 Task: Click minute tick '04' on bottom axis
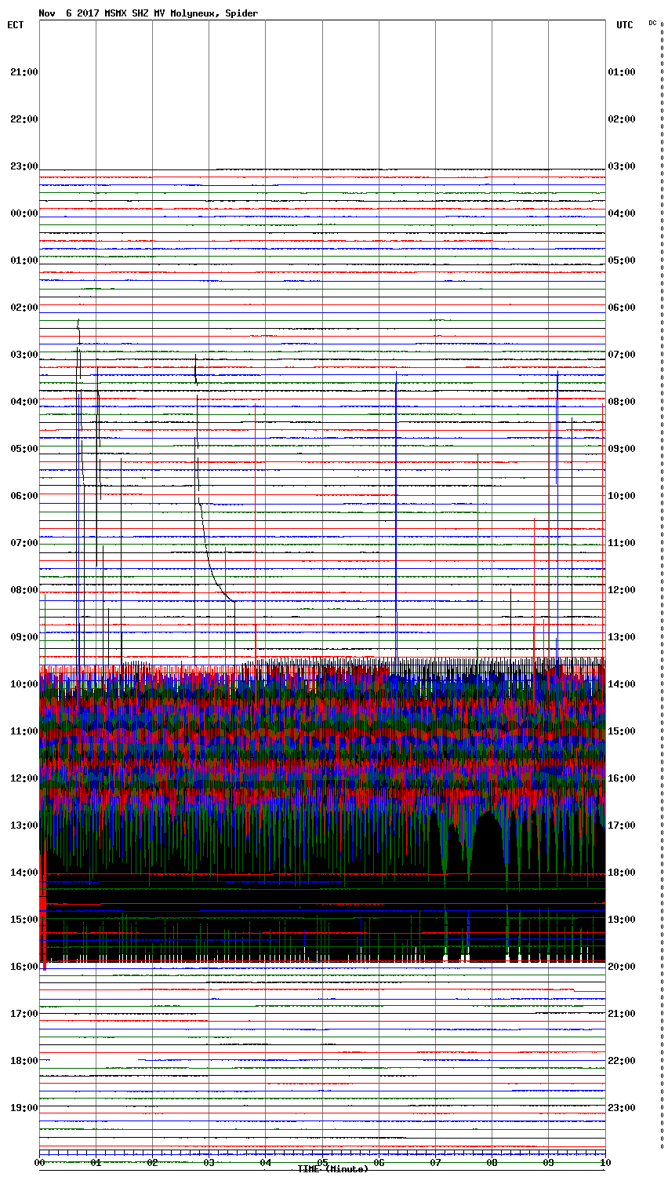tap(266, 1163)
